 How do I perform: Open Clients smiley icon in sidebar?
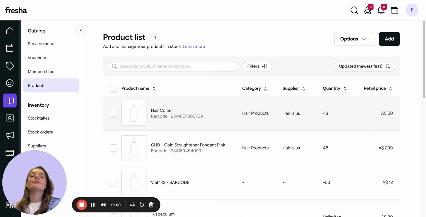click(x=10, y=83)
